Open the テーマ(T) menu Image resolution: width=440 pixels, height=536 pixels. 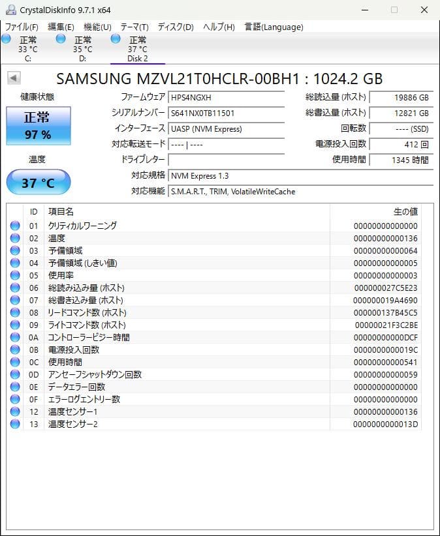pos(134,27)
